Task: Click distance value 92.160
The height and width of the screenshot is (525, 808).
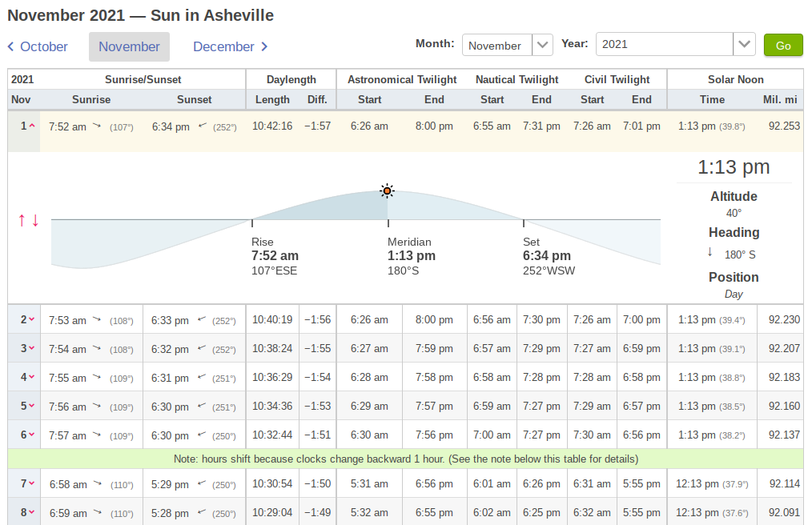Action: point(784,406)
